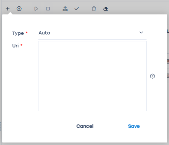Click the checkmark icon in toolbar
The image size is (169, 145).
coord(77,9)
